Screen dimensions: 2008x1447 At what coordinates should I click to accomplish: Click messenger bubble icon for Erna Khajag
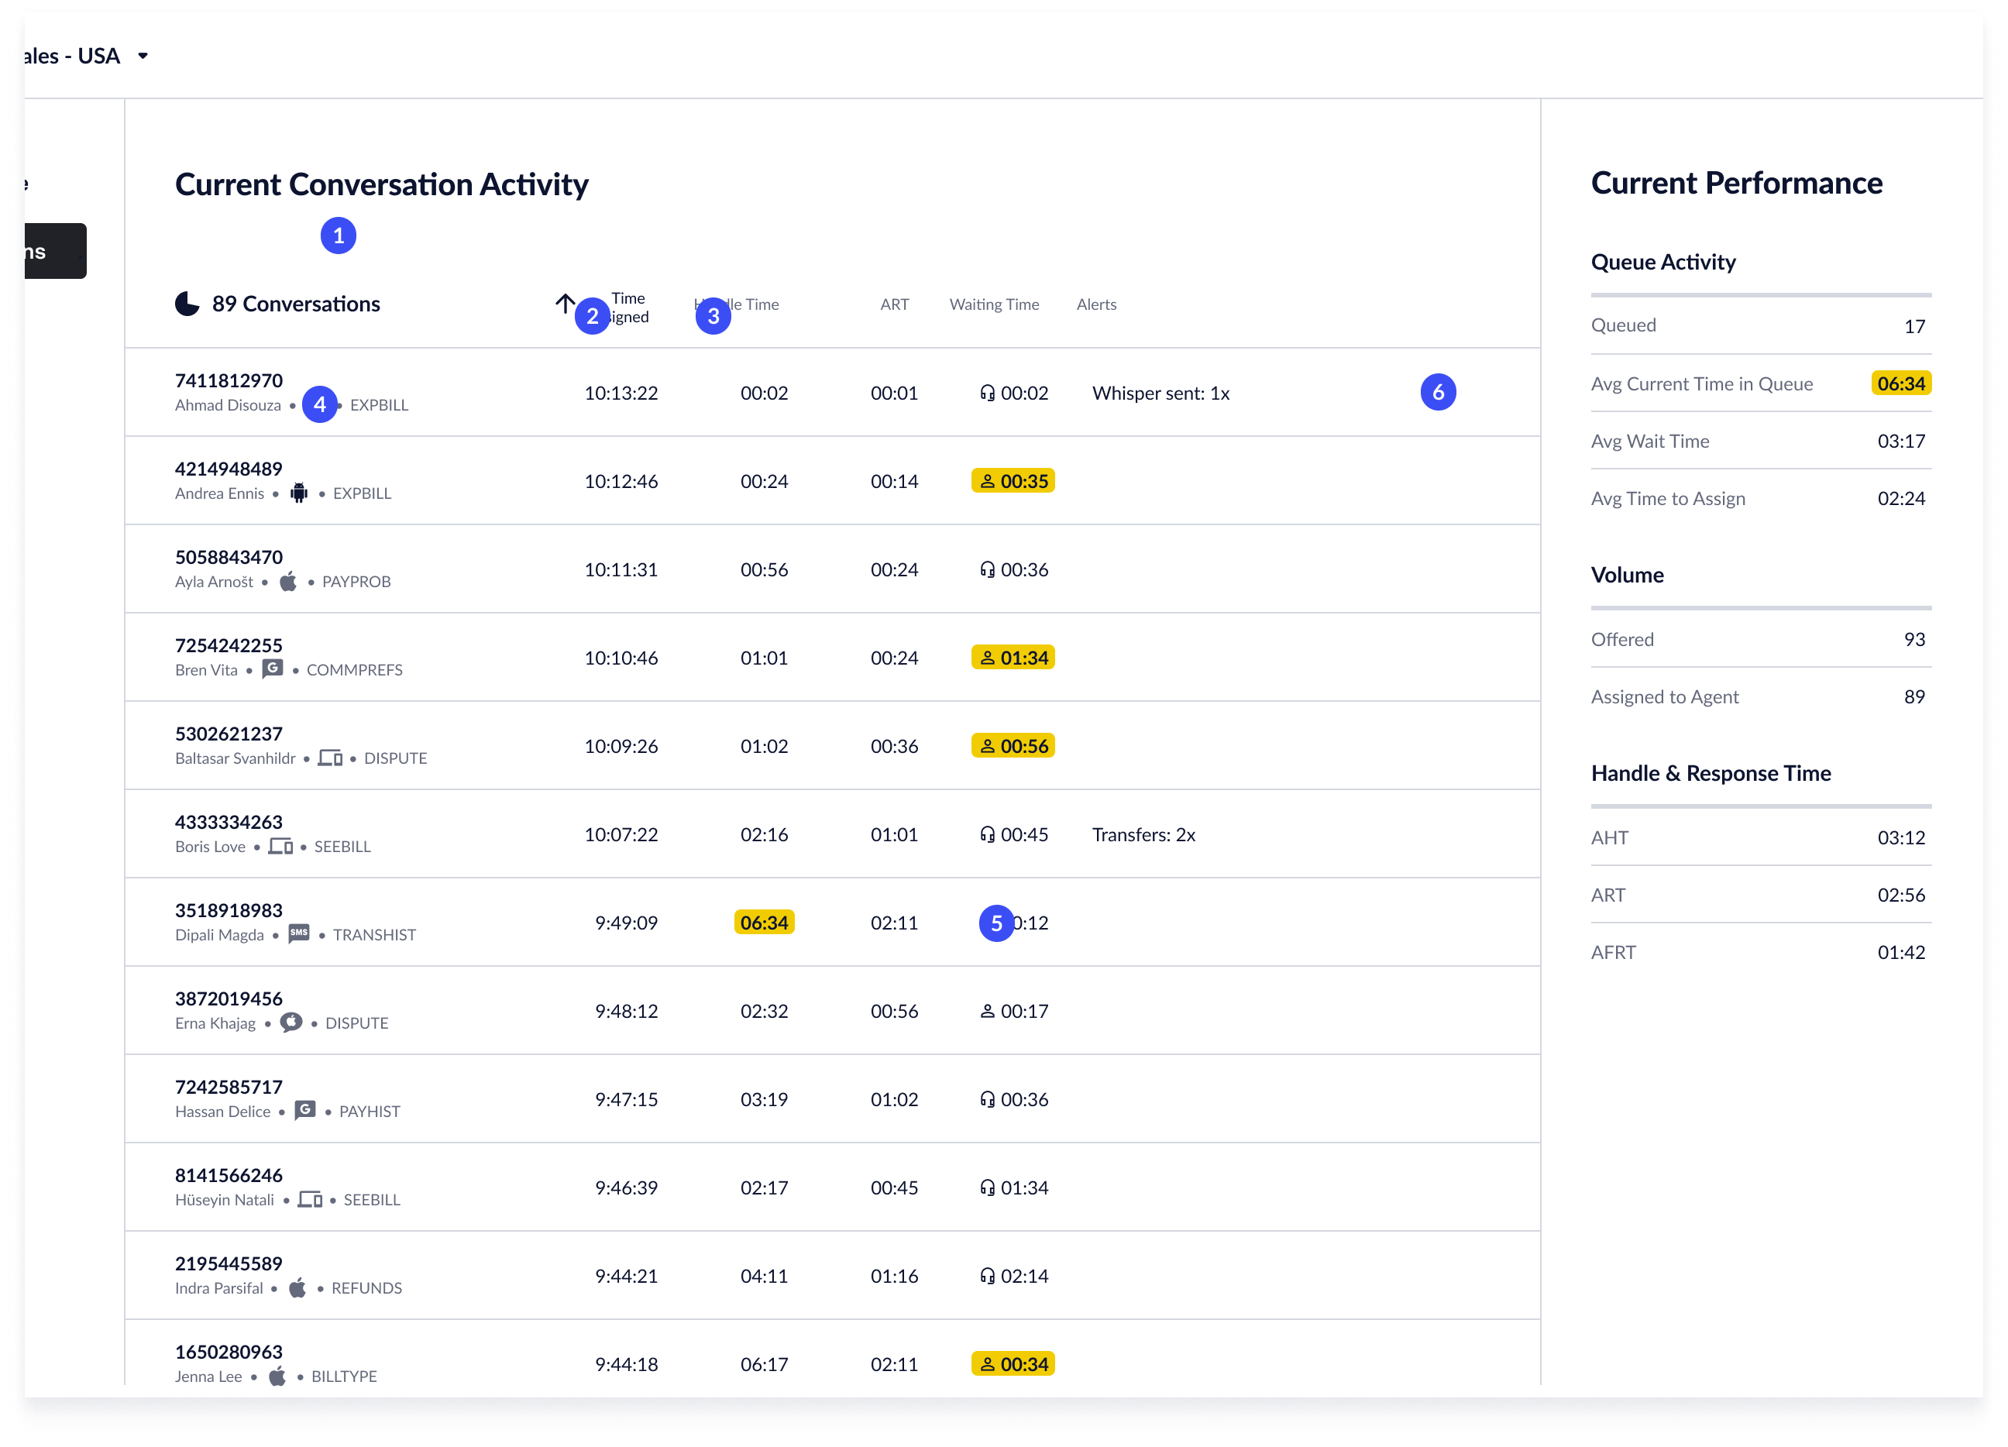(x=291, y=1022)
